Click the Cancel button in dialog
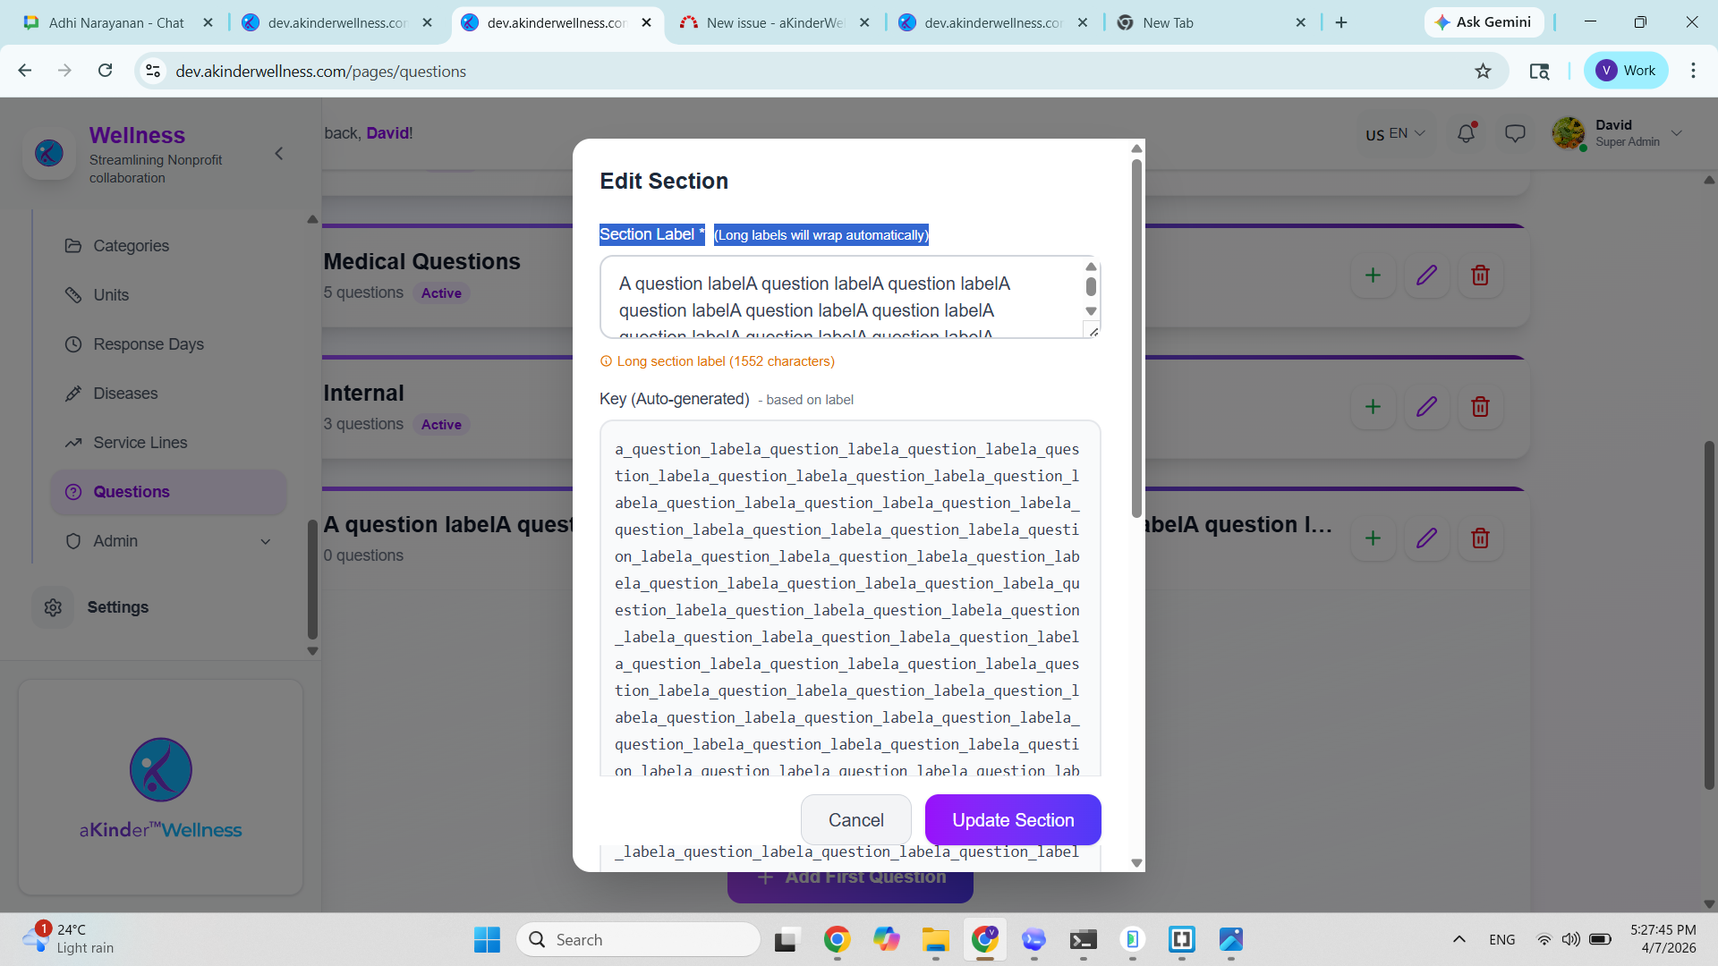The width and height of the screenshot is (1718, 966). click(x=855, y=820)
